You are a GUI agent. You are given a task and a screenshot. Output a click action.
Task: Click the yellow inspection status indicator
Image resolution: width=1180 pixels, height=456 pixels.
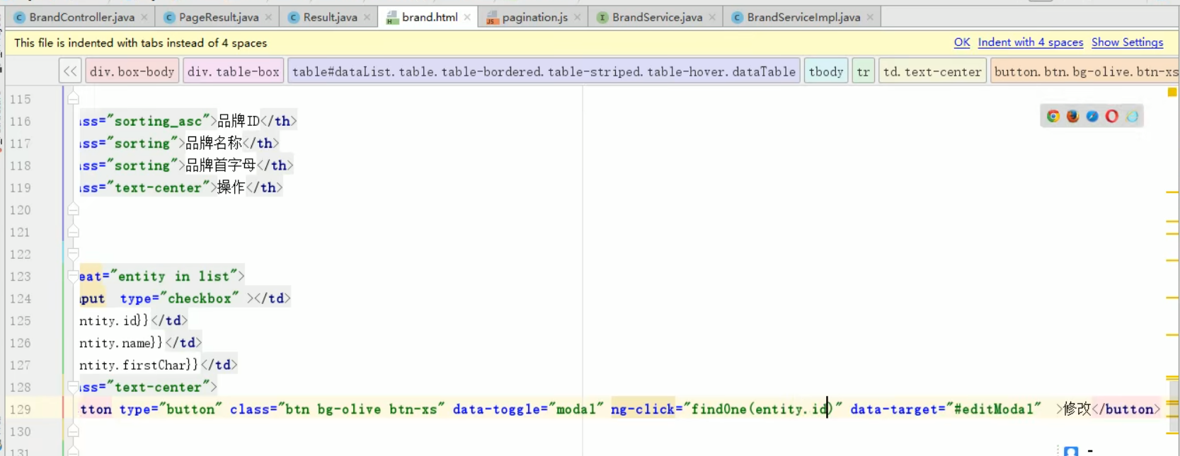(x=1172, y=92)
